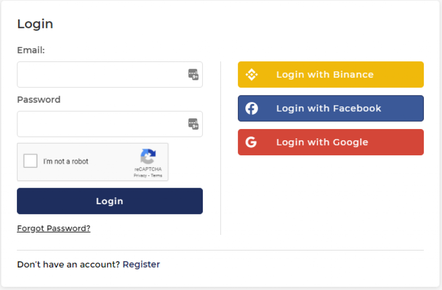Check the I'm not a robot box
This screenshot has width=442, height=290.
(31, 161)
